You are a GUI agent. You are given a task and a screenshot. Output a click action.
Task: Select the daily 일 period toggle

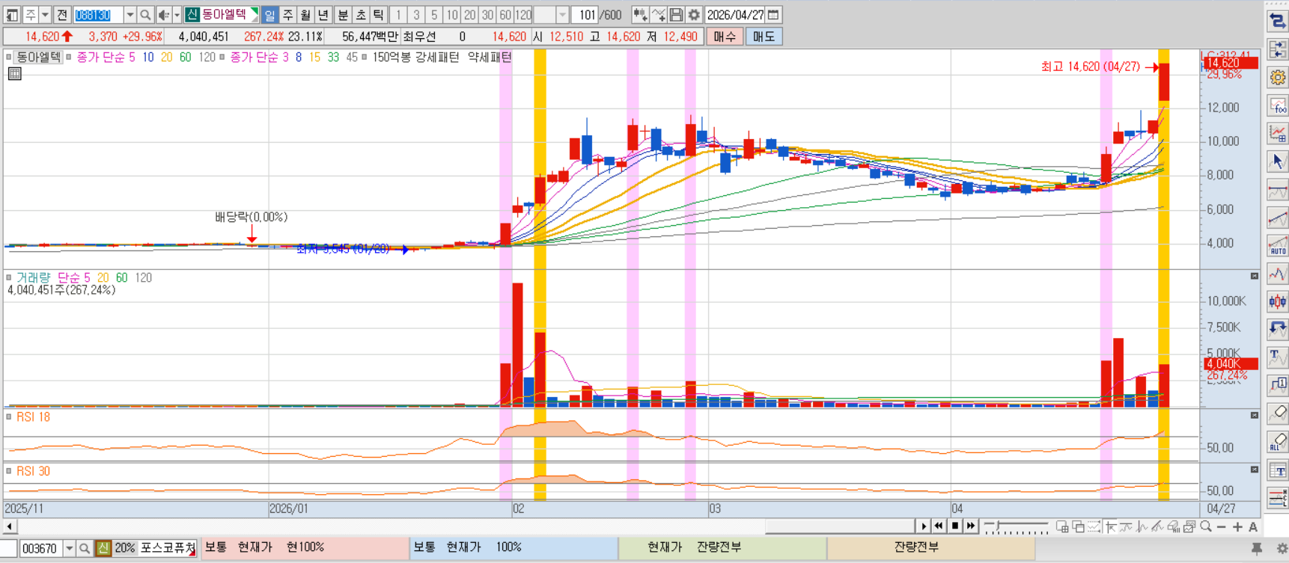point(269,15)
